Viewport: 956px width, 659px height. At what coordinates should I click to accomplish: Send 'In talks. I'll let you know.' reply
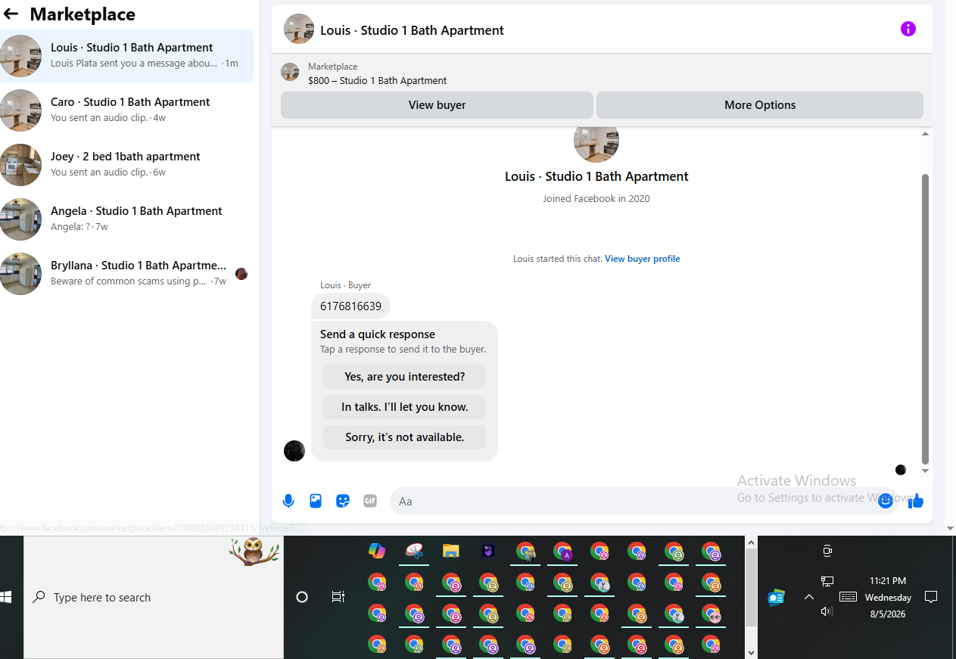(x=404, y=407)
